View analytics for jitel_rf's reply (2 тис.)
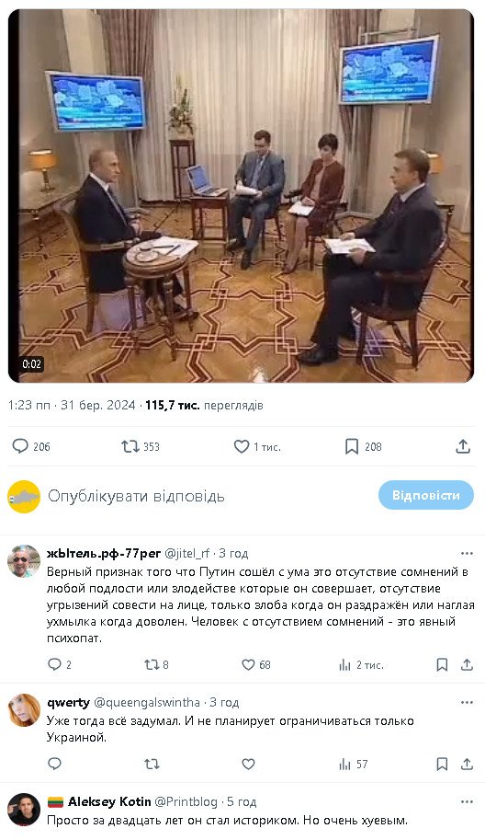 pyautogui.click(x=362, y=665)
